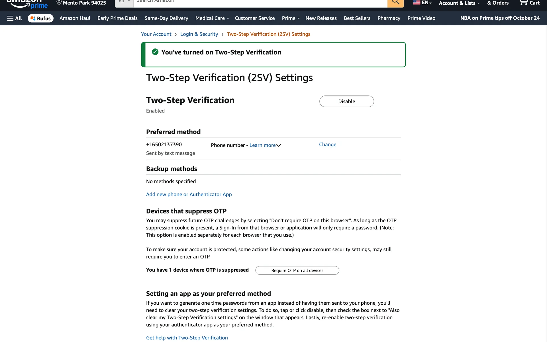Change the preferred phone method
The image size is (547, 342).
[x=327, y=144]
